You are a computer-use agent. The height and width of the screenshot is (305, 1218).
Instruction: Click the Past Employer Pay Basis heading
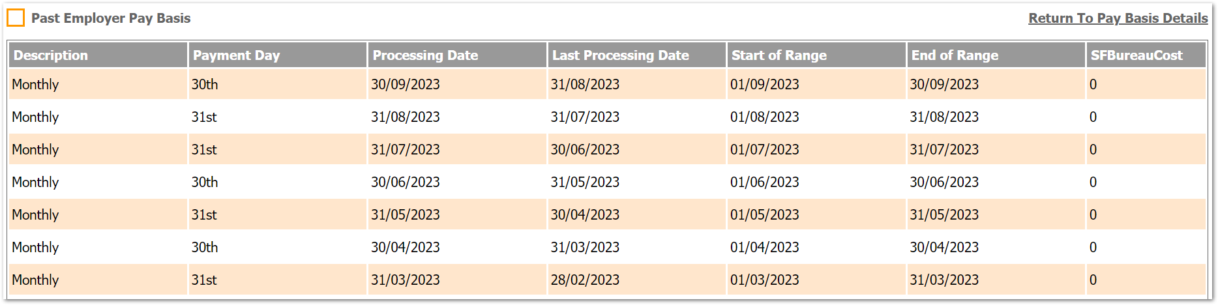(x=111, y=18)
